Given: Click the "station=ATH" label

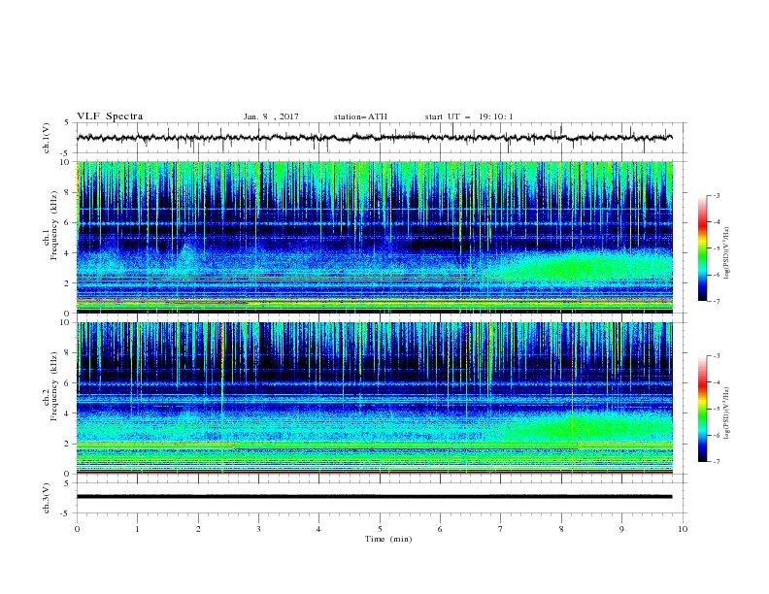Looking at the screenshot, I should coord(360,116).
